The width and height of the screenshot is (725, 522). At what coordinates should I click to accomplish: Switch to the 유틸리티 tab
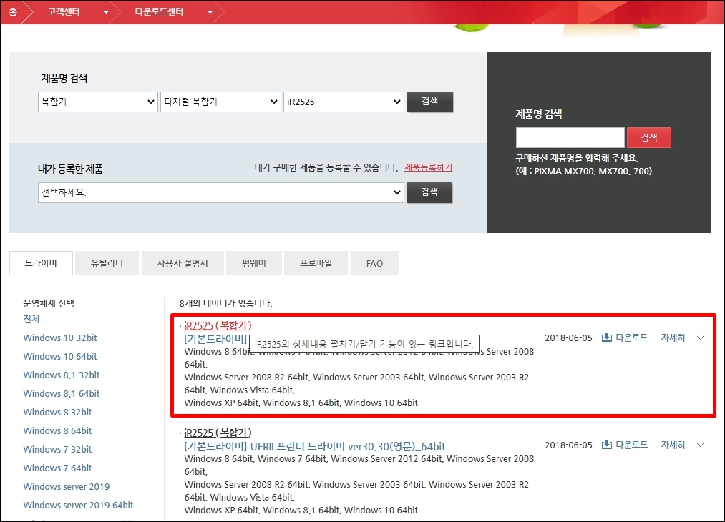pos(107,263)
